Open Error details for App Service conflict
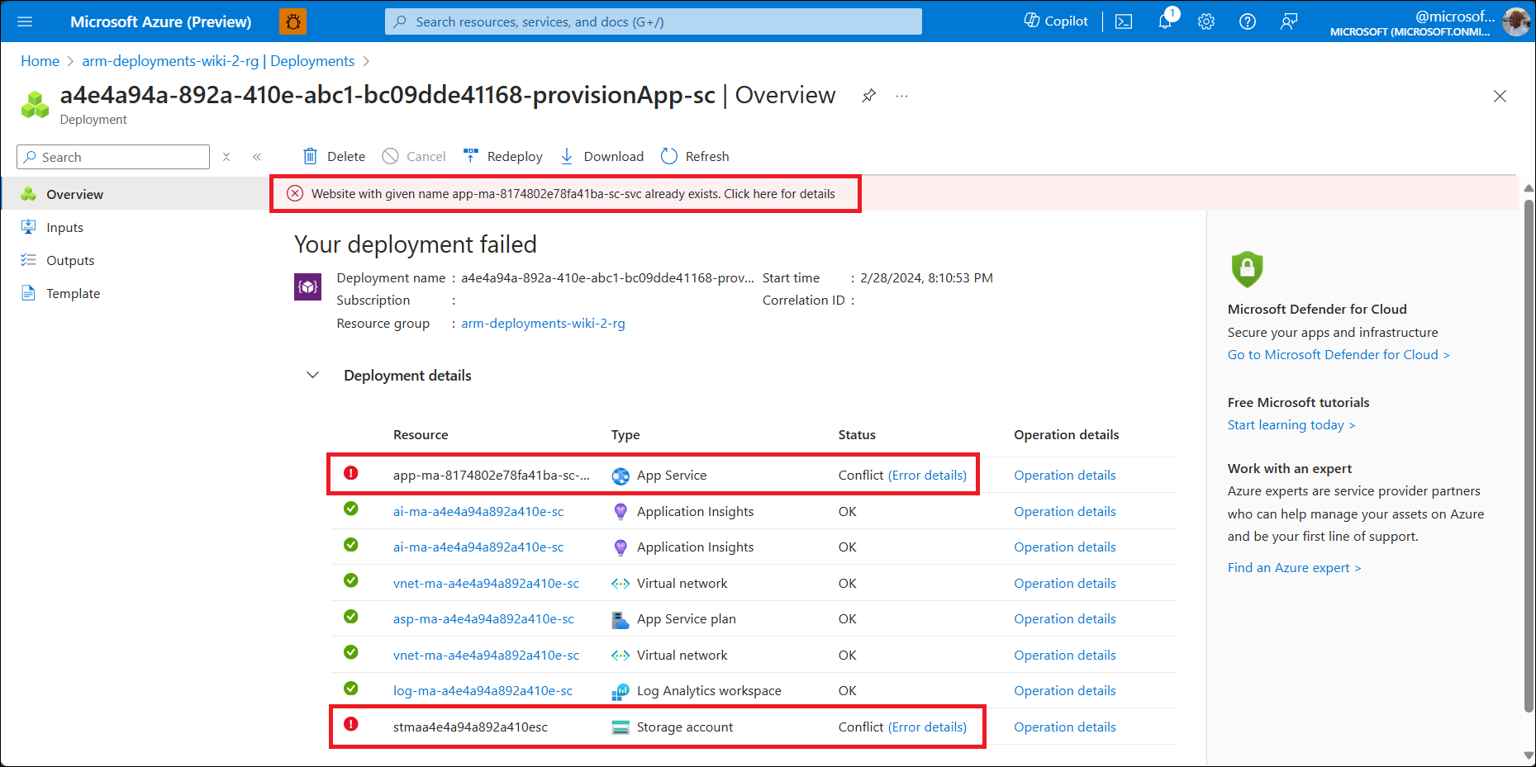Viewport: 1536px width, 767px height. (927, 476)
